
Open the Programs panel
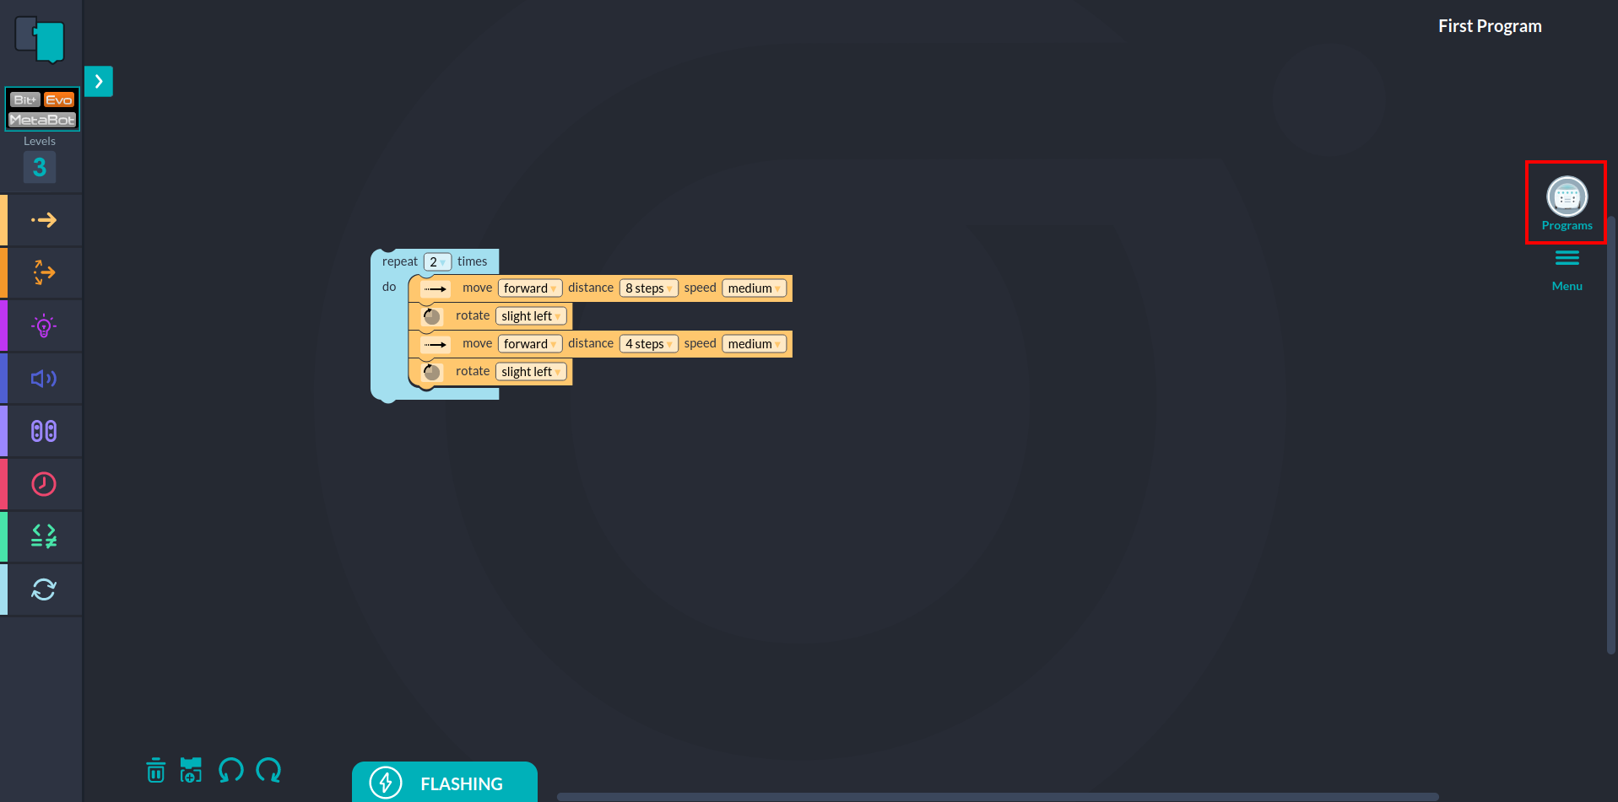click(1567, 202)
